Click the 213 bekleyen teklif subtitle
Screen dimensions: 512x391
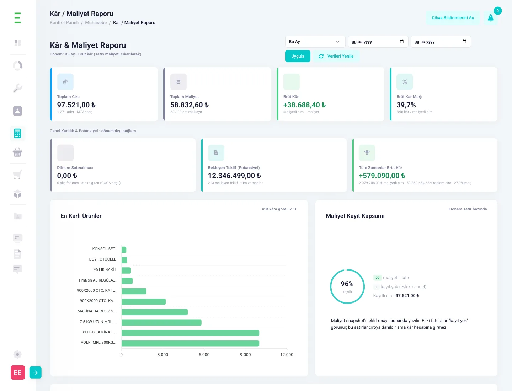click(235, 183)
